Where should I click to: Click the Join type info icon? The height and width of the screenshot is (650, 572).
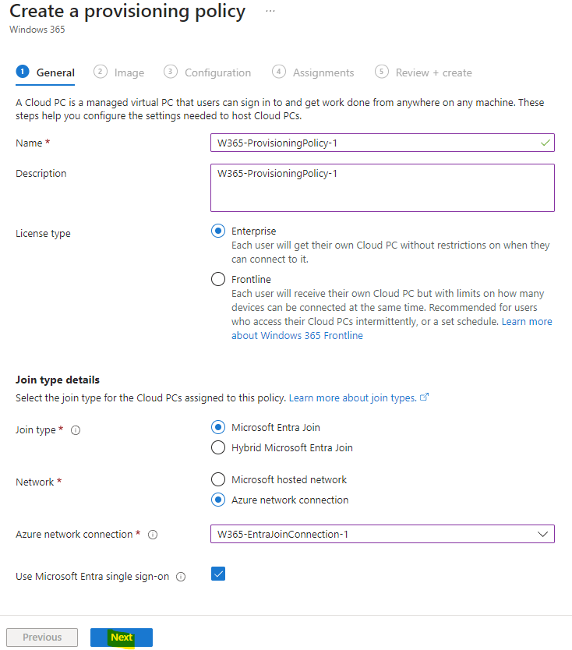76,430
